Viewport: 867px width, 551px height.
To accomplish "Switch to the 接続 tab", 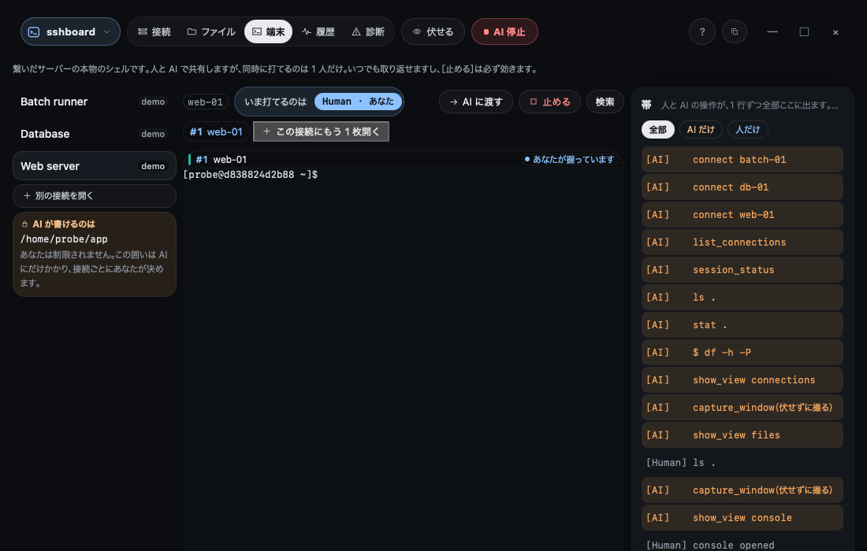I will click(154, 31).
